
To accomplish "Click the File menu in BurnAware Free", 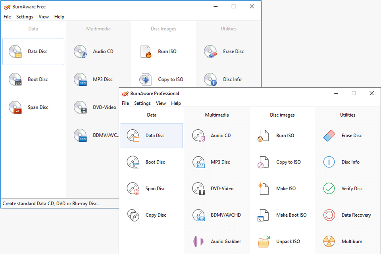I will click(x=7, y=17).
